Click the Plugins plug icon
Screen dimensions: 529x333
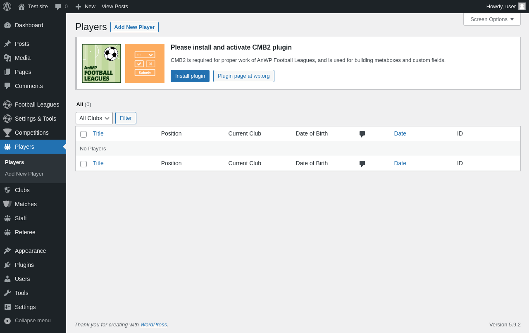point(7,265)
